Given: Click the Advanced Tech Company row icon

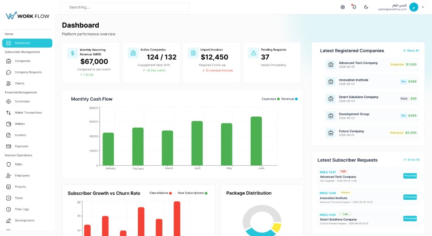Looking at the screenshot, I should coord(331,64).
